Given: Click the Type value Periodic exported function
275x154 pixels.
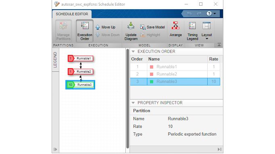Looking at the screenshot, I should pos(192,134).
